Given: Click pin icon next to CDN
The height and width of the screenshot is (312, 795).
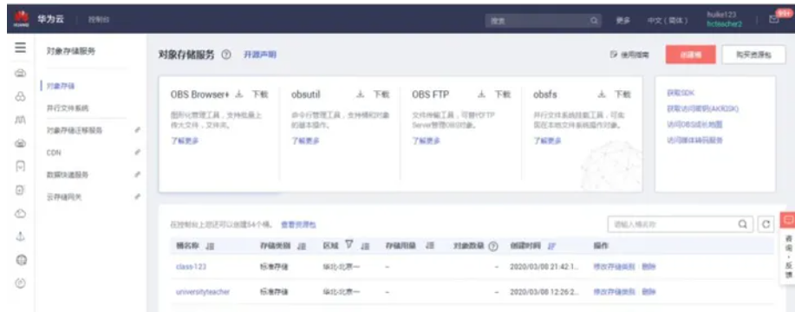Looking at the screenshot, I should (x=137, y=152).
